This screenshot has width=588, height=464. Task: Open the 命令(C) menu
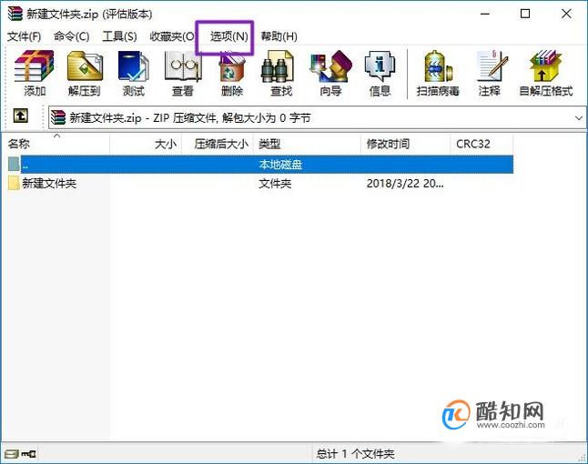pos(71,36)
